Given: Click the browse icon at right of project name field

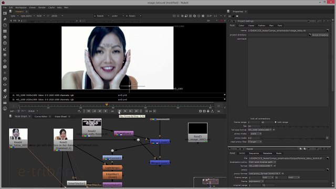Looking at the screenshot, I should [x=328, y=30].
